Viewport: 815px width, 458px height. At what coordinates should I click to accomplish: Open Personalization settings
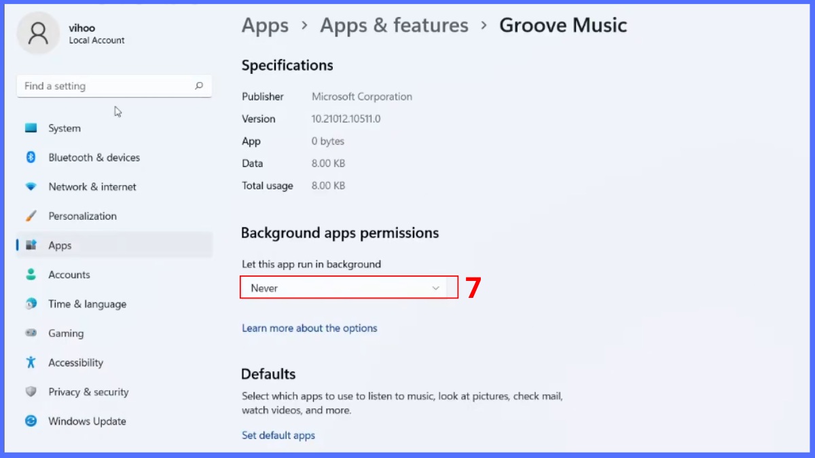click(114, 216)
